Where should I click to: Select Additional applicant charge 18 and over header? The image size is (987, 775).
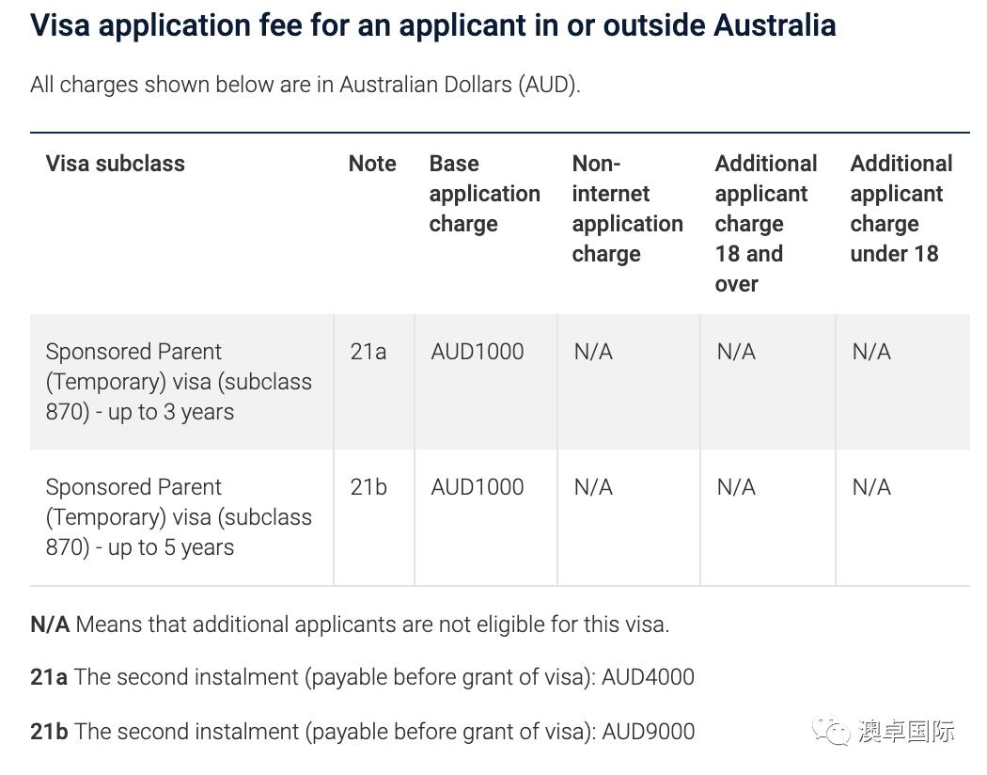click(765, 224)
